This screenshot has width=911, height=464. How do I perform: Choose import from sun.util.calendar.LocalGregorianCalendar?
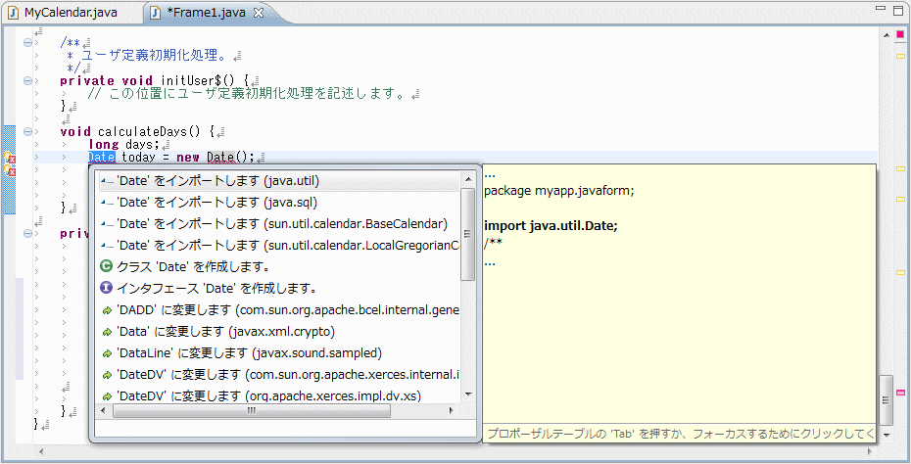(x=280, y=246)
